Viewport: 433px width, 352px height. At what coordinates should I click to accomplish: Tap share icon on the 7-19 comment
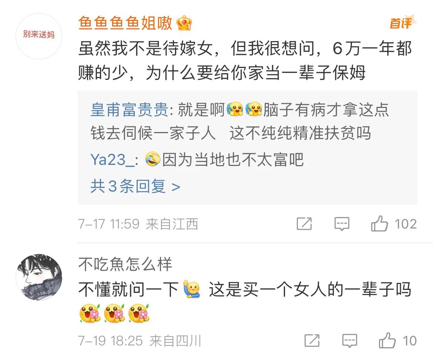pyautogui.click(x=312, y=341)
